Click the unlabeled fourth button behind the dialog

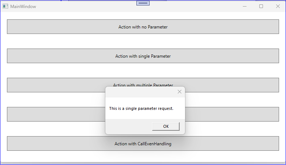(x=55, y=114)
